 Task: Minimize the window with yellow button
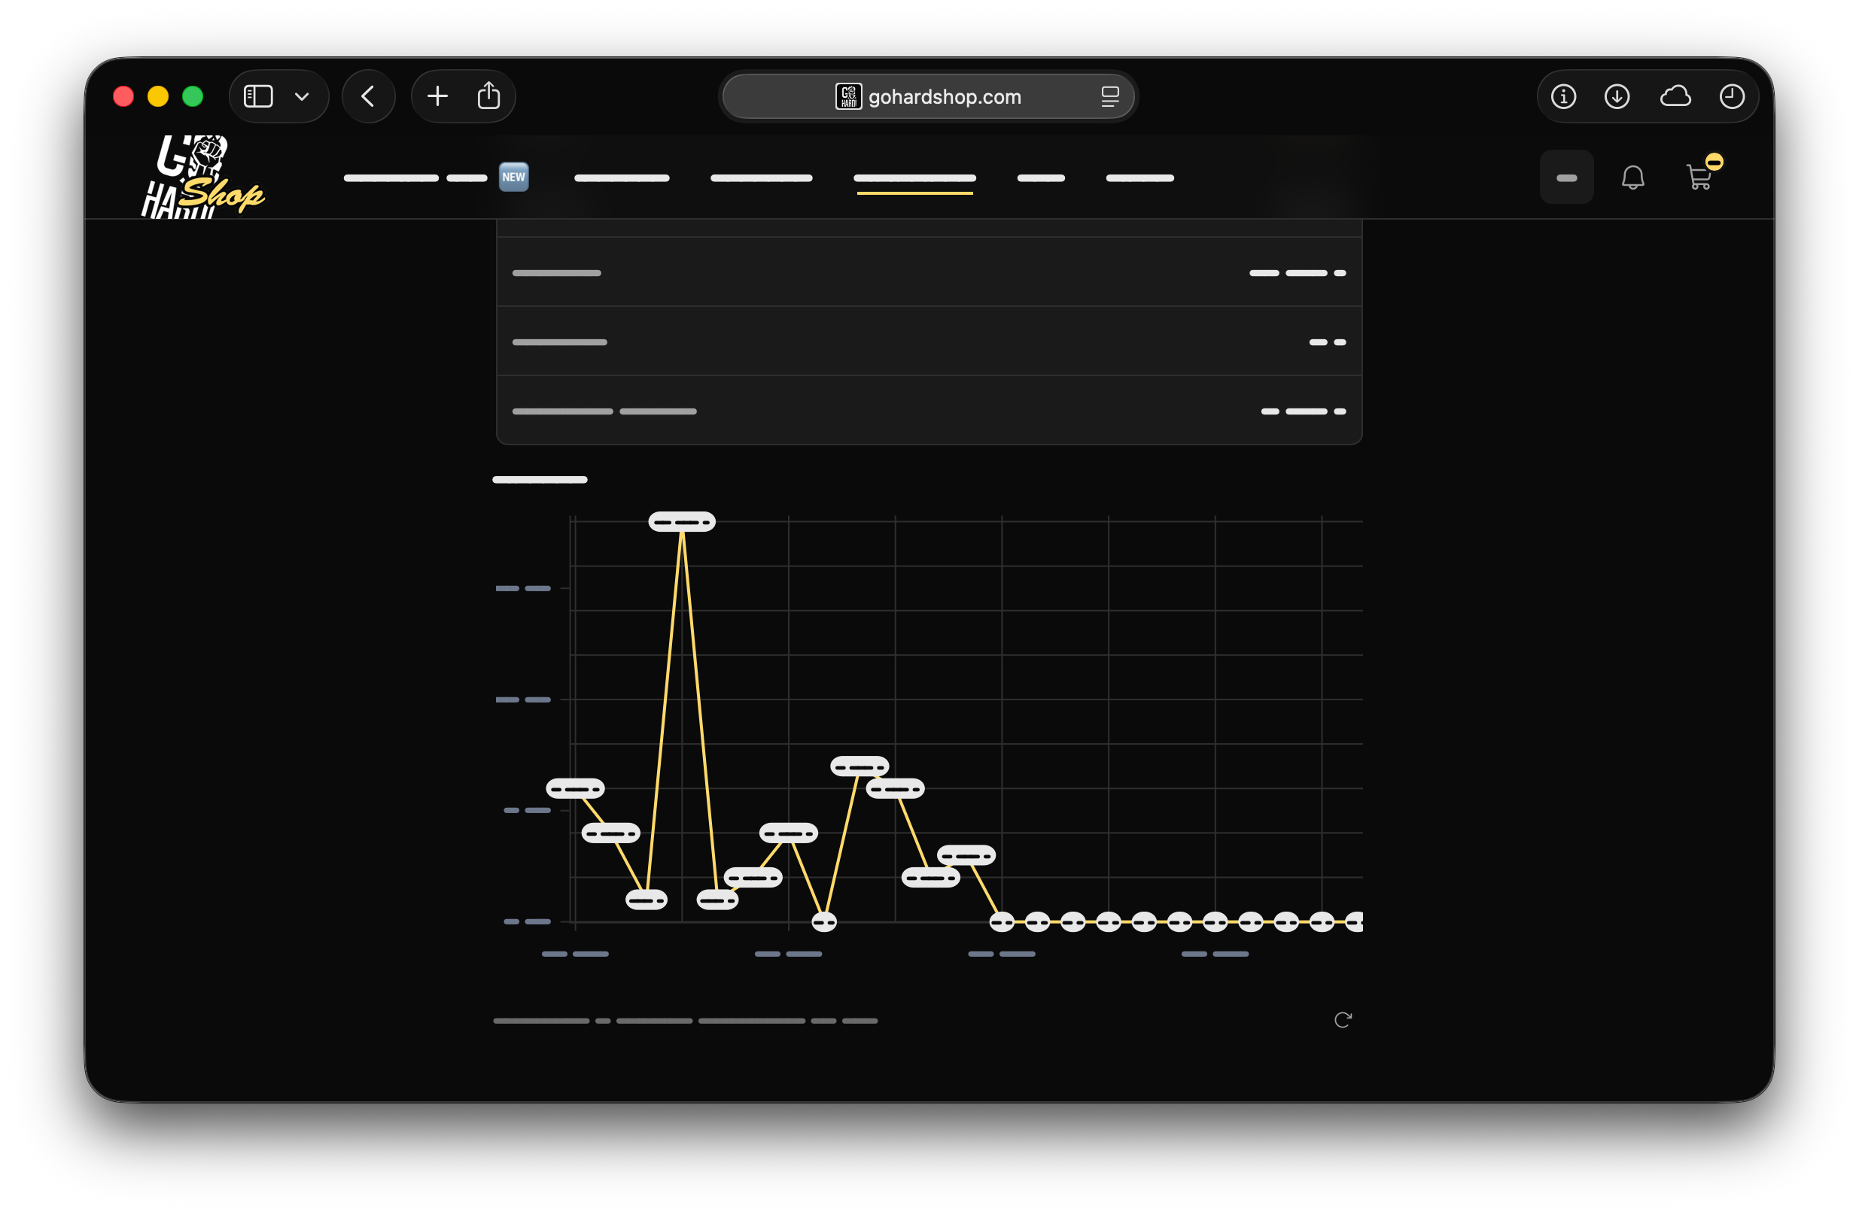coord(159,97)
